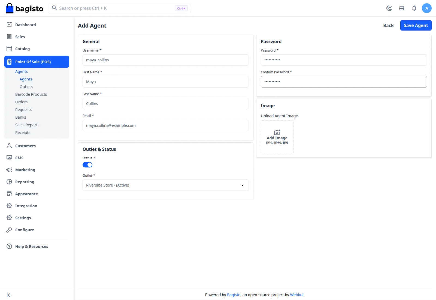Open Barcode Products menu item
Screen dimensions: 436x300
pyautogui.click(x=31, y=94)
